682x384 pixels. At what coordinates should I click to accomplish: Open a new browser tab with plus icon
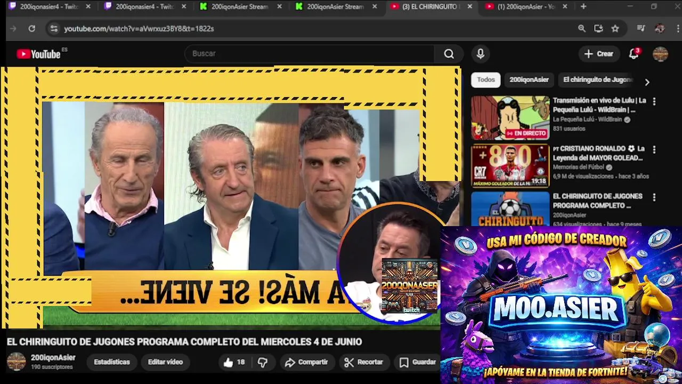tap(583, 6)
